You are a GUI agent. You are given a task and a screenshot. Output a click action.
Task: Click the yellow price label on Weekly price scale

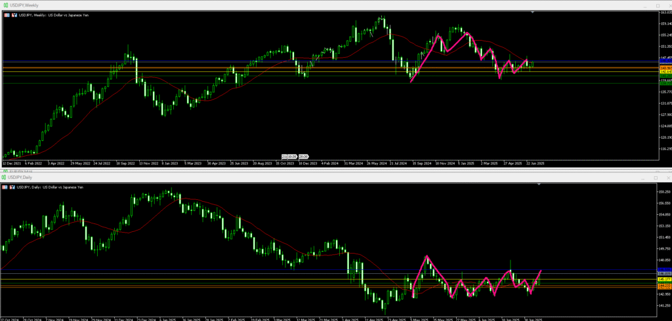(x=665, y=72)
